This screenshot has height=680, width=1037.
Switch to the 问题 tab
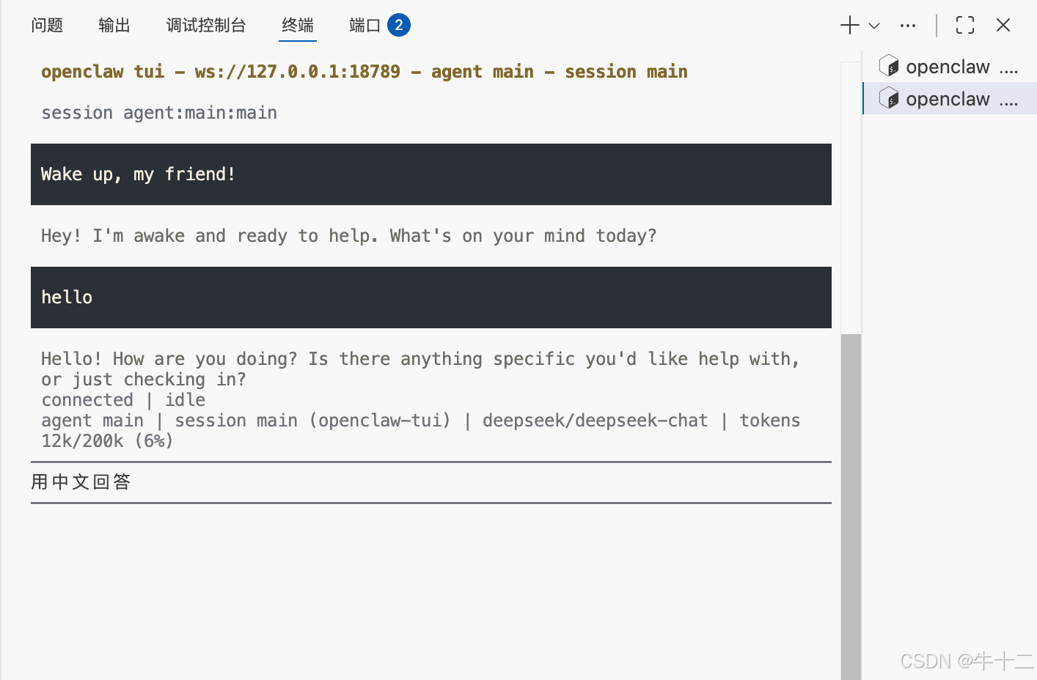click(47, 26)
